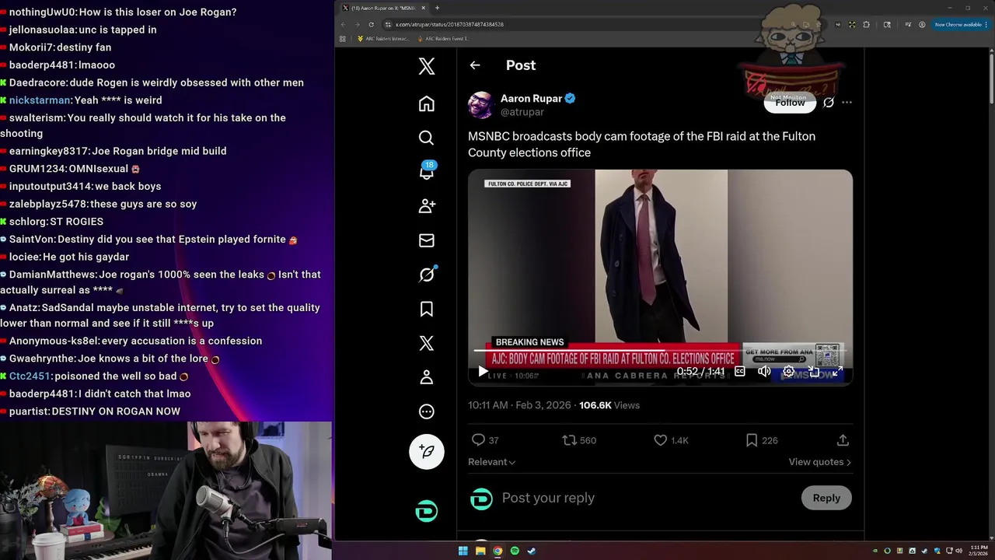Open Grok explain icon beside Follow
Image resolution: width=995 pixels, height=560 pixels.
point(829,102)
